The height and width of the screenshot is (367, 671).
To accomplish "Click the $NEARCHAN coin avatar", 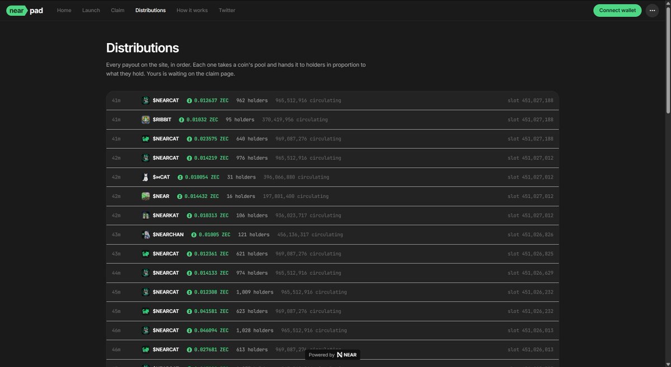I will [x=145, y=234].
